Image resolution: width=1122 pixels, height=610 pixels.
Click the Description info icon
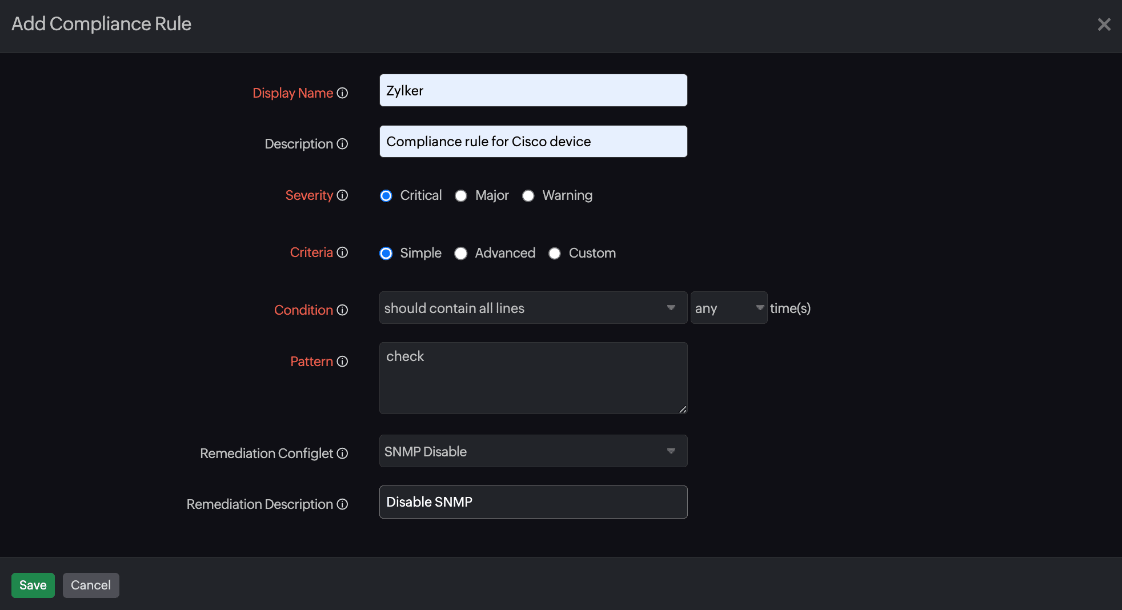(x=342, y=144)
